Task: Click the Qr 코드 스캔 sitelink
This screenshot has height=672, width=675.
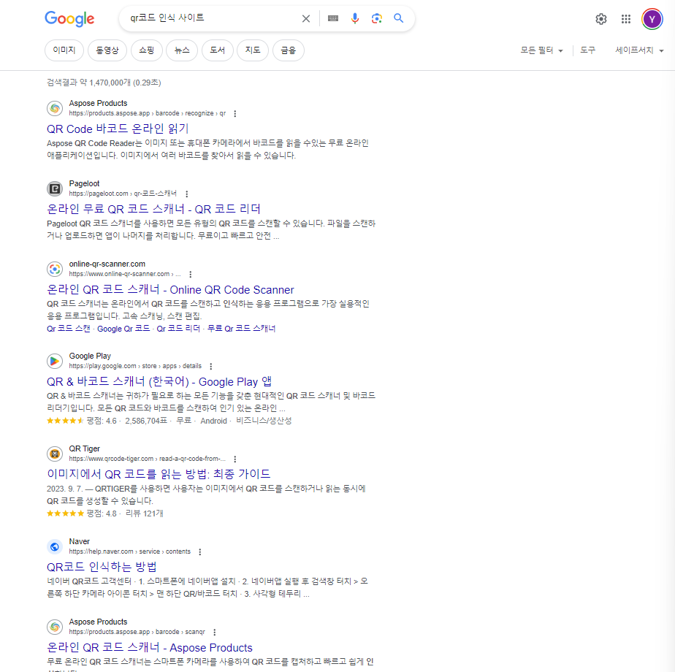Action: click(69, 329)
